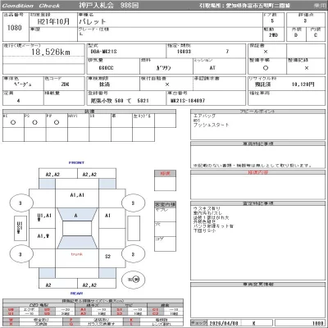Image resolution: width=328 pixels, height=328 pixels.
Task: Select the transmission value 'AT'
Action: (x=212, y=68)
